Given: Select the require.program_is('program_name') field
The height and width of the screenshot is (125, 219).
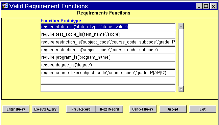Looking at the screenshot, I should [108, 58].
